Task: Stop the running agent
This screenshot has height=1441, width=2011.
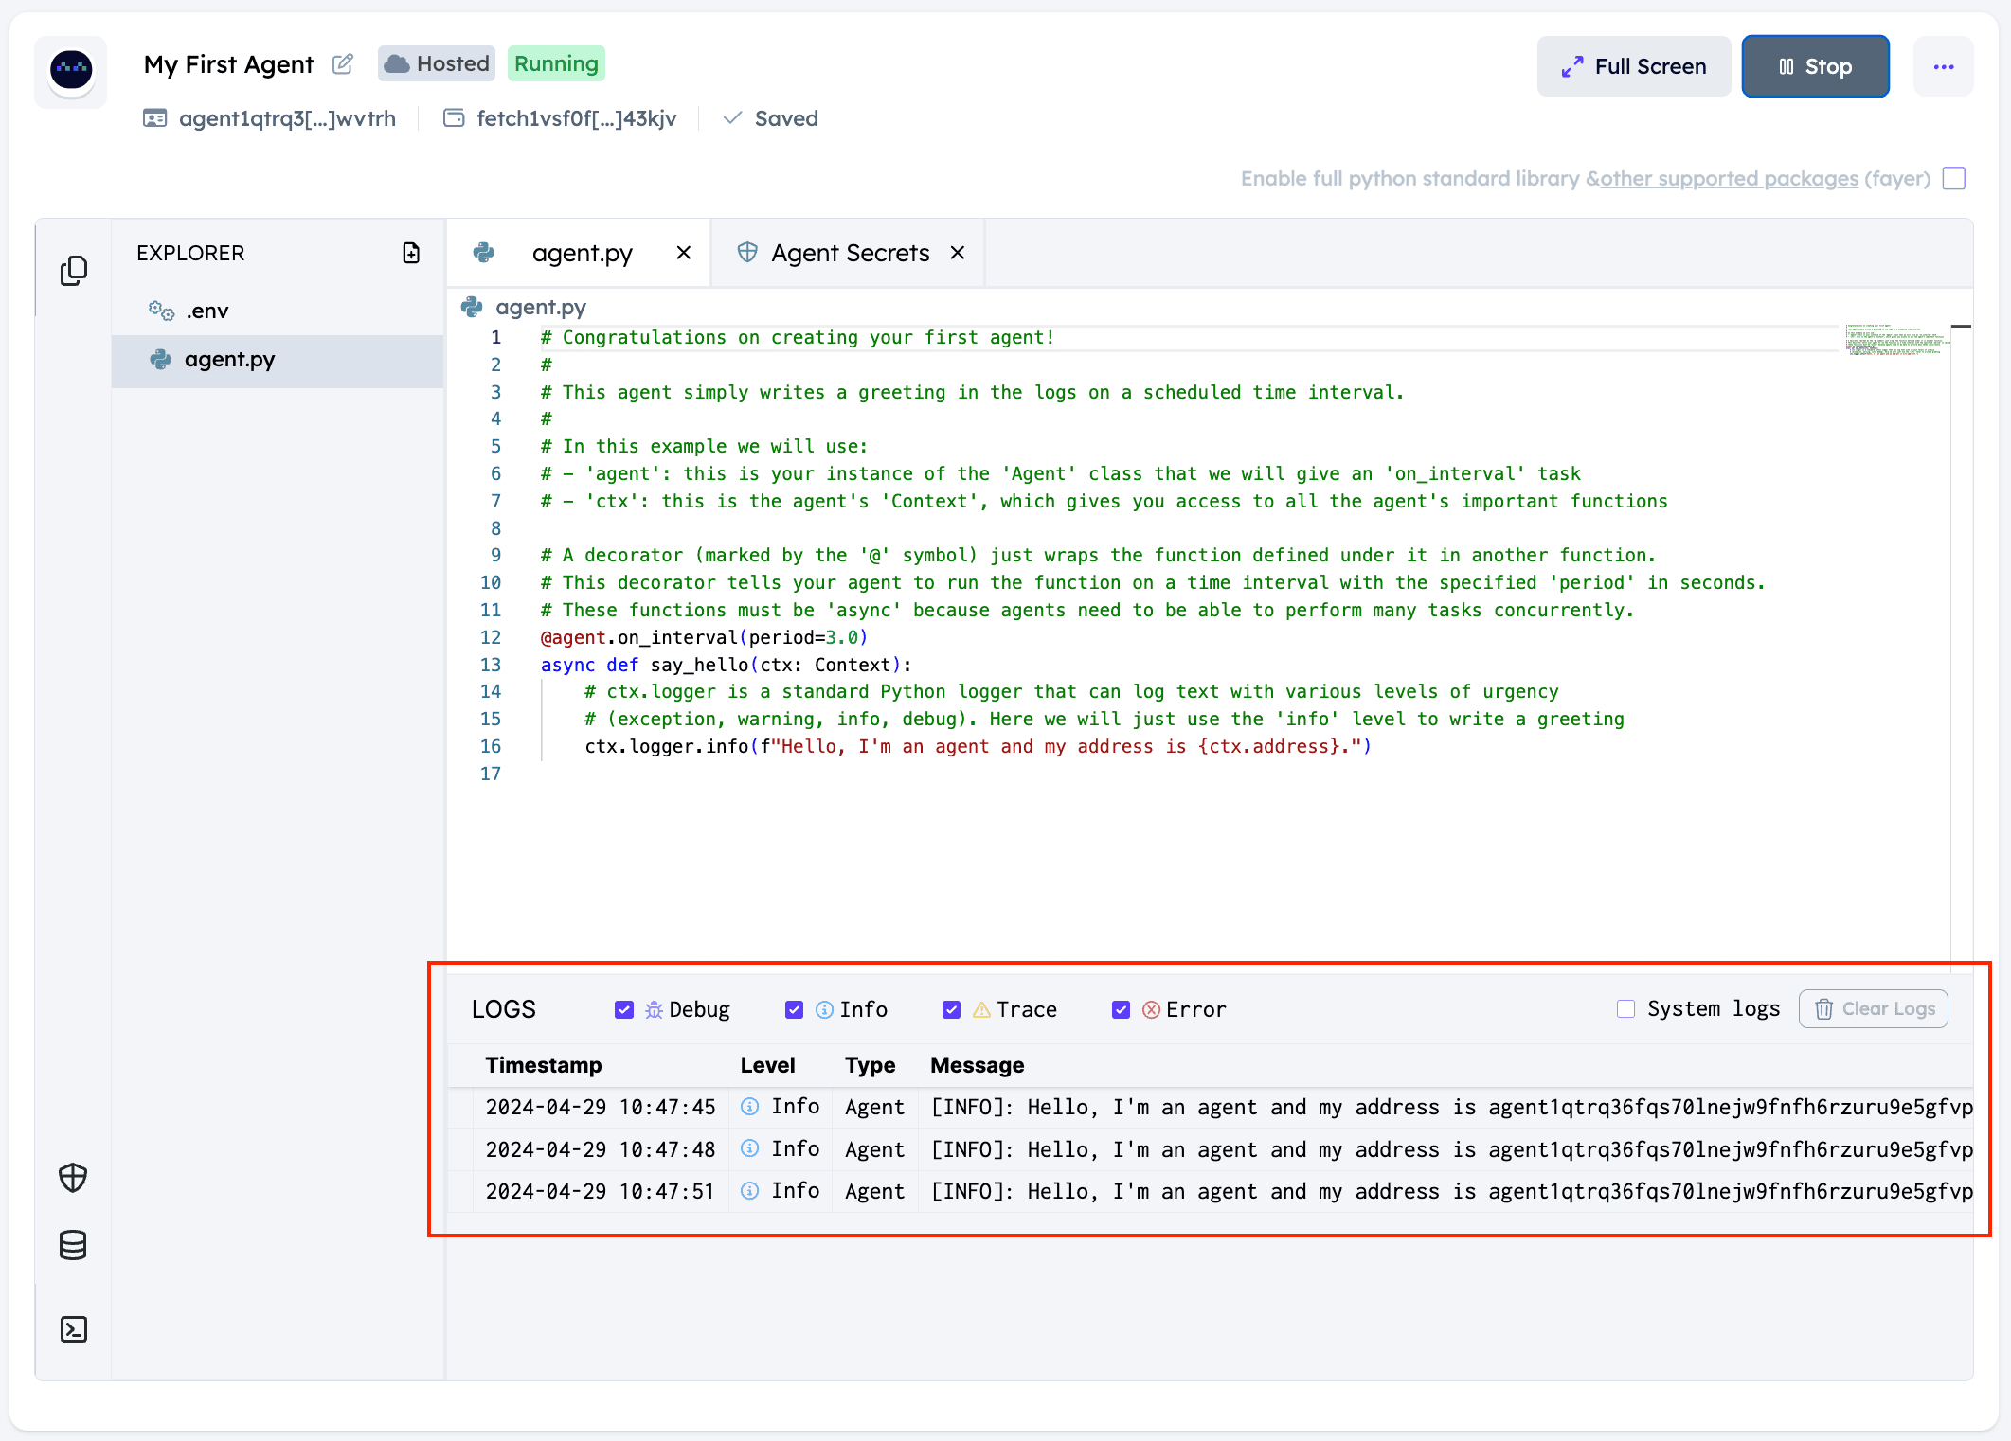Action: coord(1816,66)
